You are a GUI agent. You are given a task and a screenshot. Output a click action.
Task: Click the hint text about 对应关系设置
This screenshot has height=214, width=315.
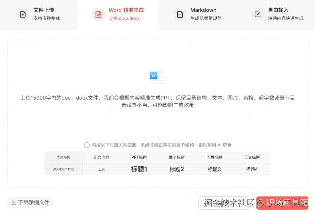pos(162,145)
